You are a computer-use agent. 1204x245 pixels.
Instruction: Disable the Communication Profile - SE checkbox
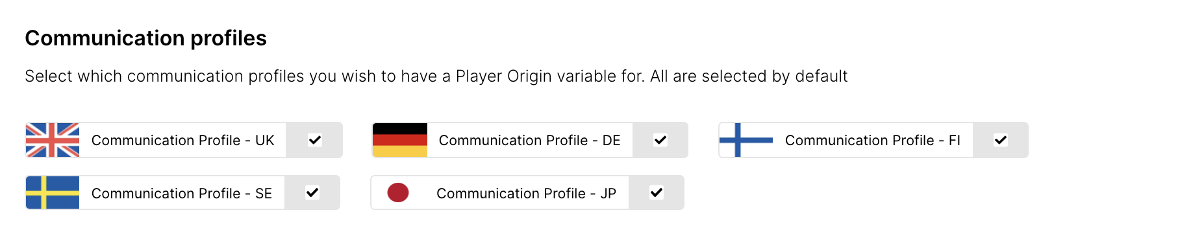(x=312, y=192)
